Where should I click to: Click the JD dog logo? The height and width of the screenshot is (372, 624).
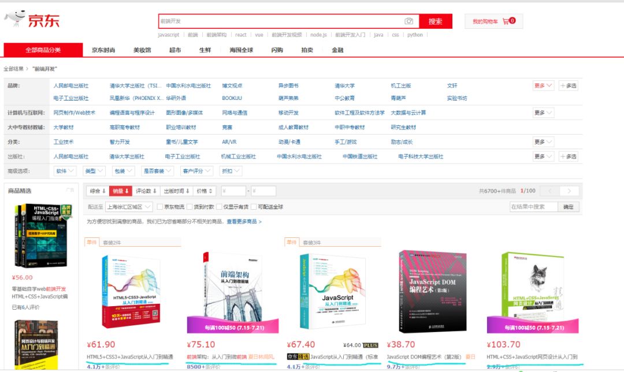pyautogui.click(x=14, y=16)
